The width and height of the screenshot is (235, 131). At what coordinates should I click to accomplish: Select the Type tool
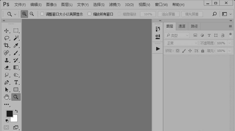point(16,82)
